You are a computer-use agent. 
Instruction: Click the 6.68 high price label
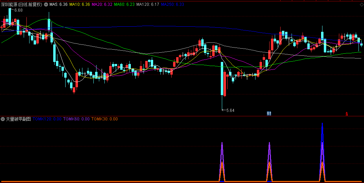(18, 10)
